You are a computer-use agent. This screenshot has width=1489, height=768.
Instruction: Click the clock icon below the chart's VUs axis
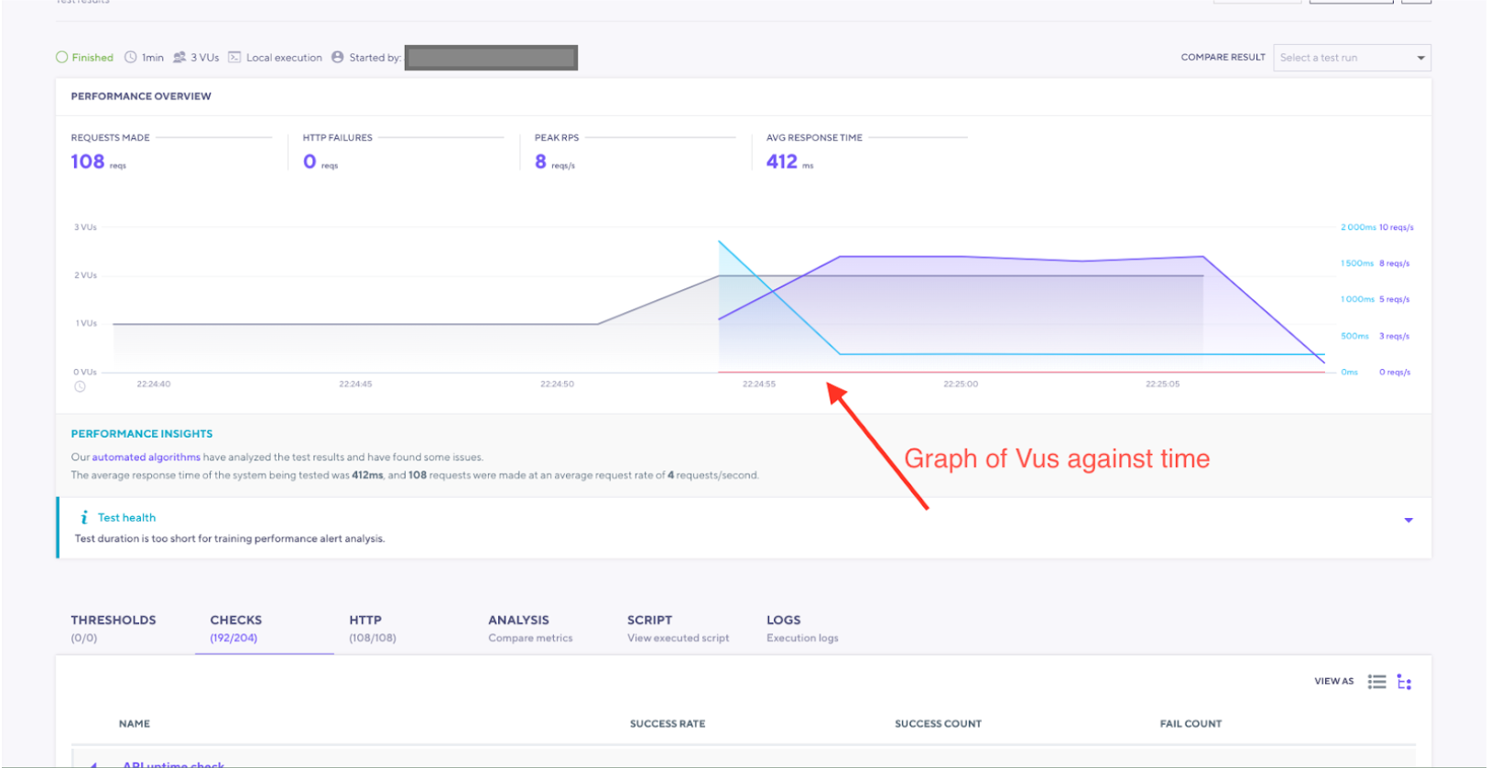(x=80, y=386)
